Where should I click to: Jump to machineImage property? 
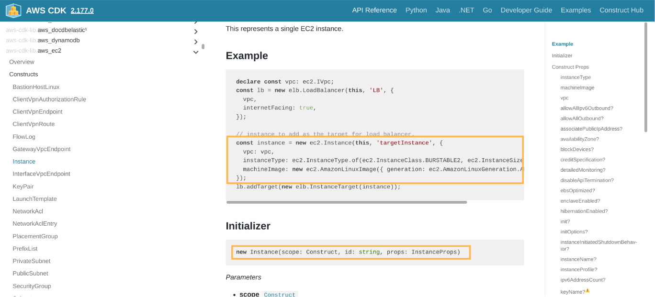577,88
